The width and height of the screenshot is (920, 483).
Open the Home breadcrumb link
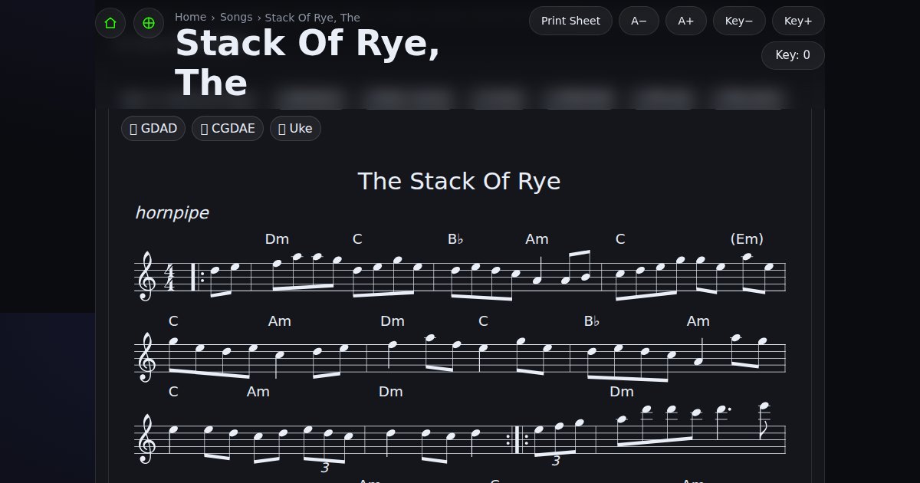[x=190, y=17]
